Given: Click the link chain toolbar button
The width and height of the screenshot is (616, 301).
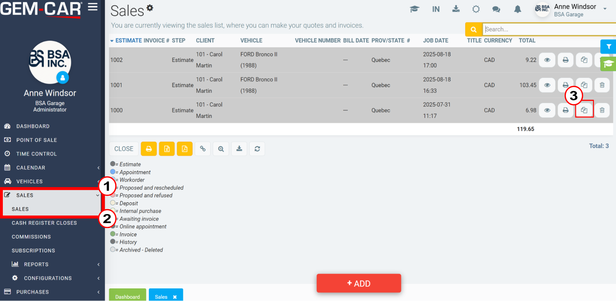Looking at the screenshot, I should point(203,149).
